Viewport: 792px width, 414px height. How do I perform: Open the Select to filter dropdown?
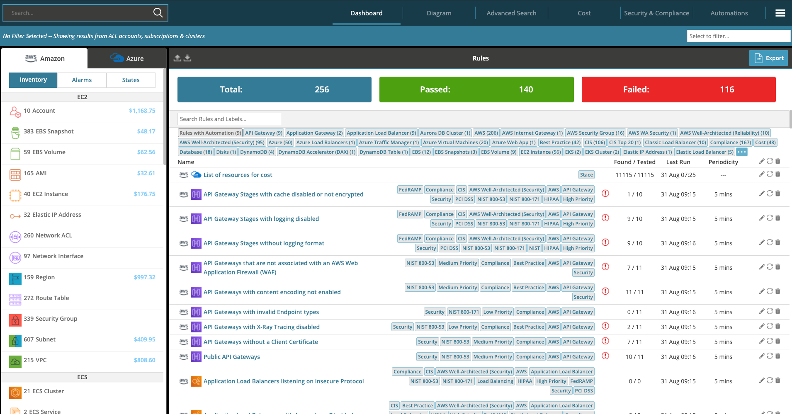(x=738, y=36)
